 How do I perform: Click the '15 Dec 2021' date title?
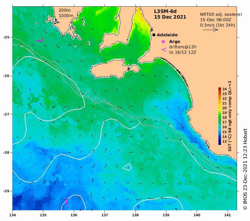point(170,17)
